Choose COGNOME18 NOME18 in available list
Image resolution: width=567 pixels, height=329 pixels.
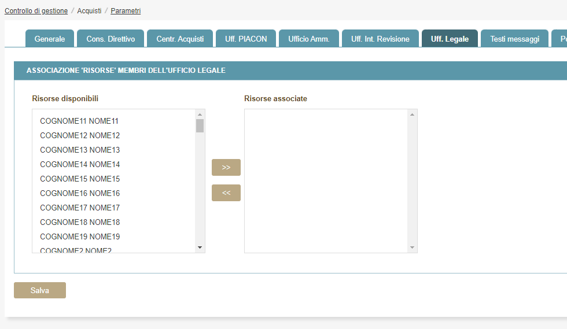coord(80,223)
